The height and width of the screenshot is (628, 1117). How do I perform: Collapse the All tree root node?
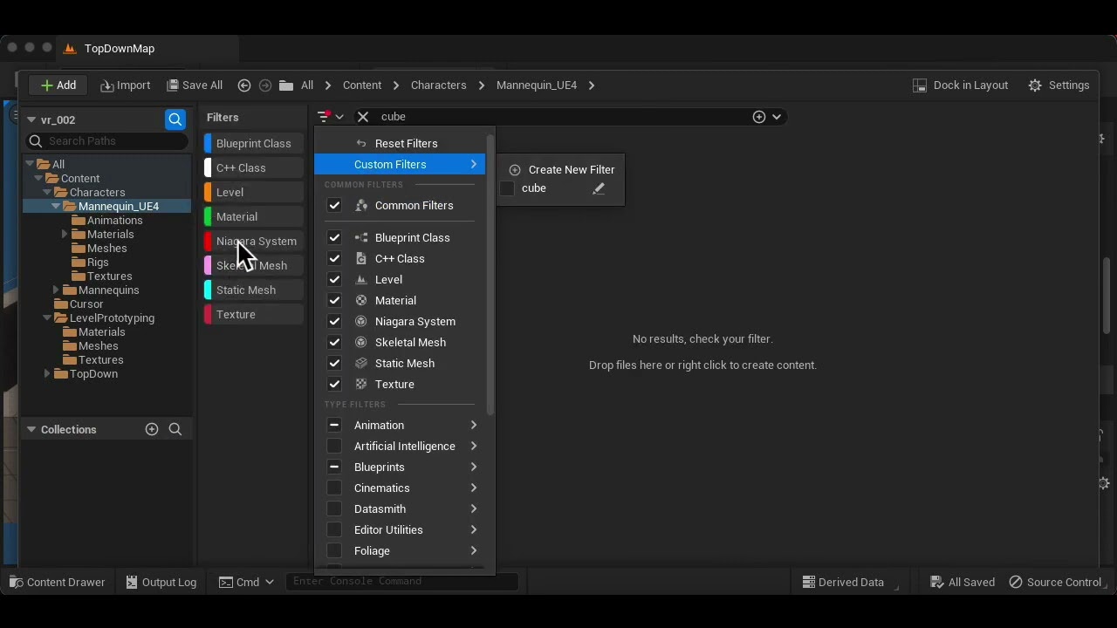pyautogui.click(x=31, y=164)
